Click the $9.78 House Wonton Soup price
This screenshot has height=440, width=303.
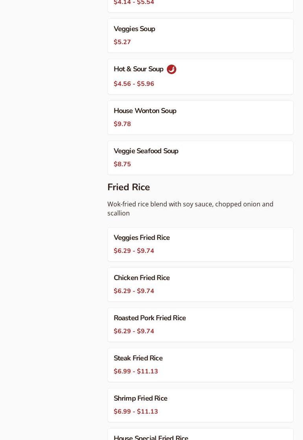coord(122,124)
